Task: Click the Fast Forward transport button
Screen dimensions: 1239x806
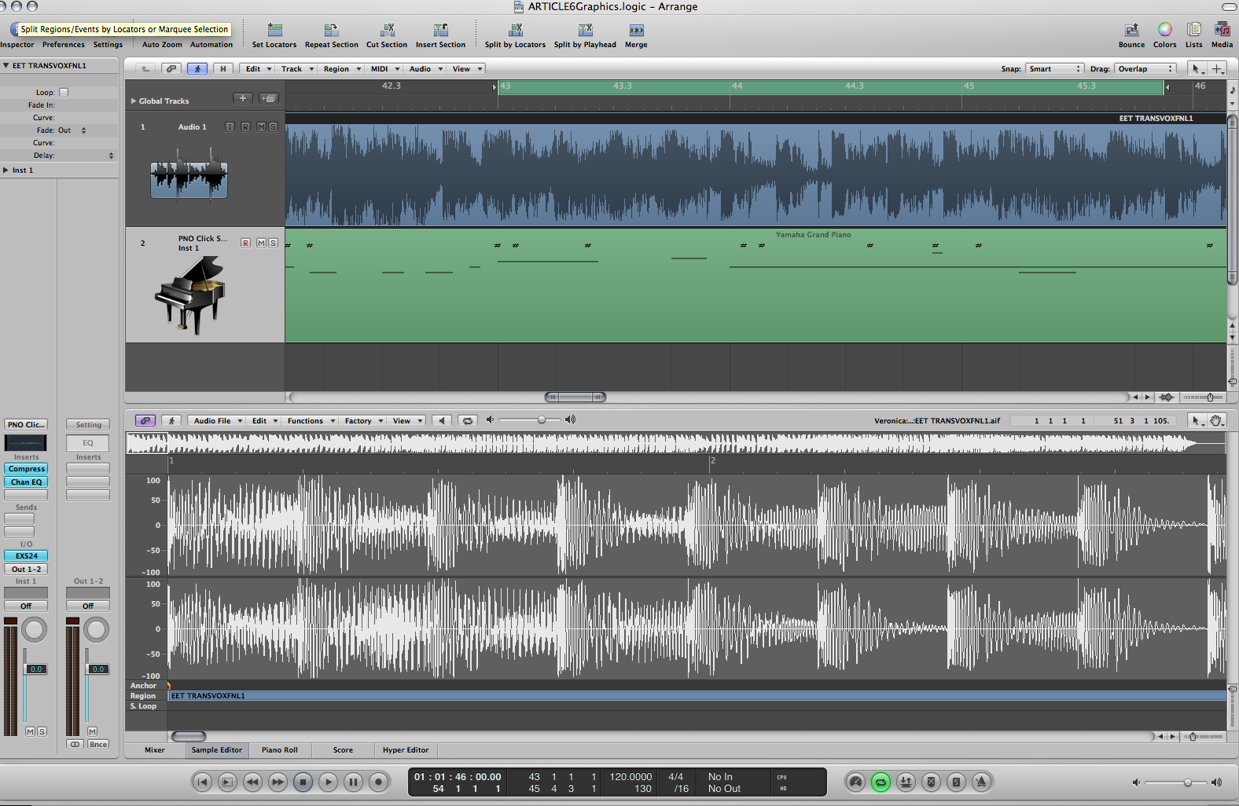Action: tap(278, 782)
